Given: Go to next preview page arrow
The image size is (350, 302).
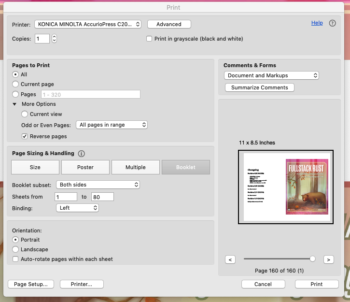Looking at the screenshot, I should pos(328,259).
